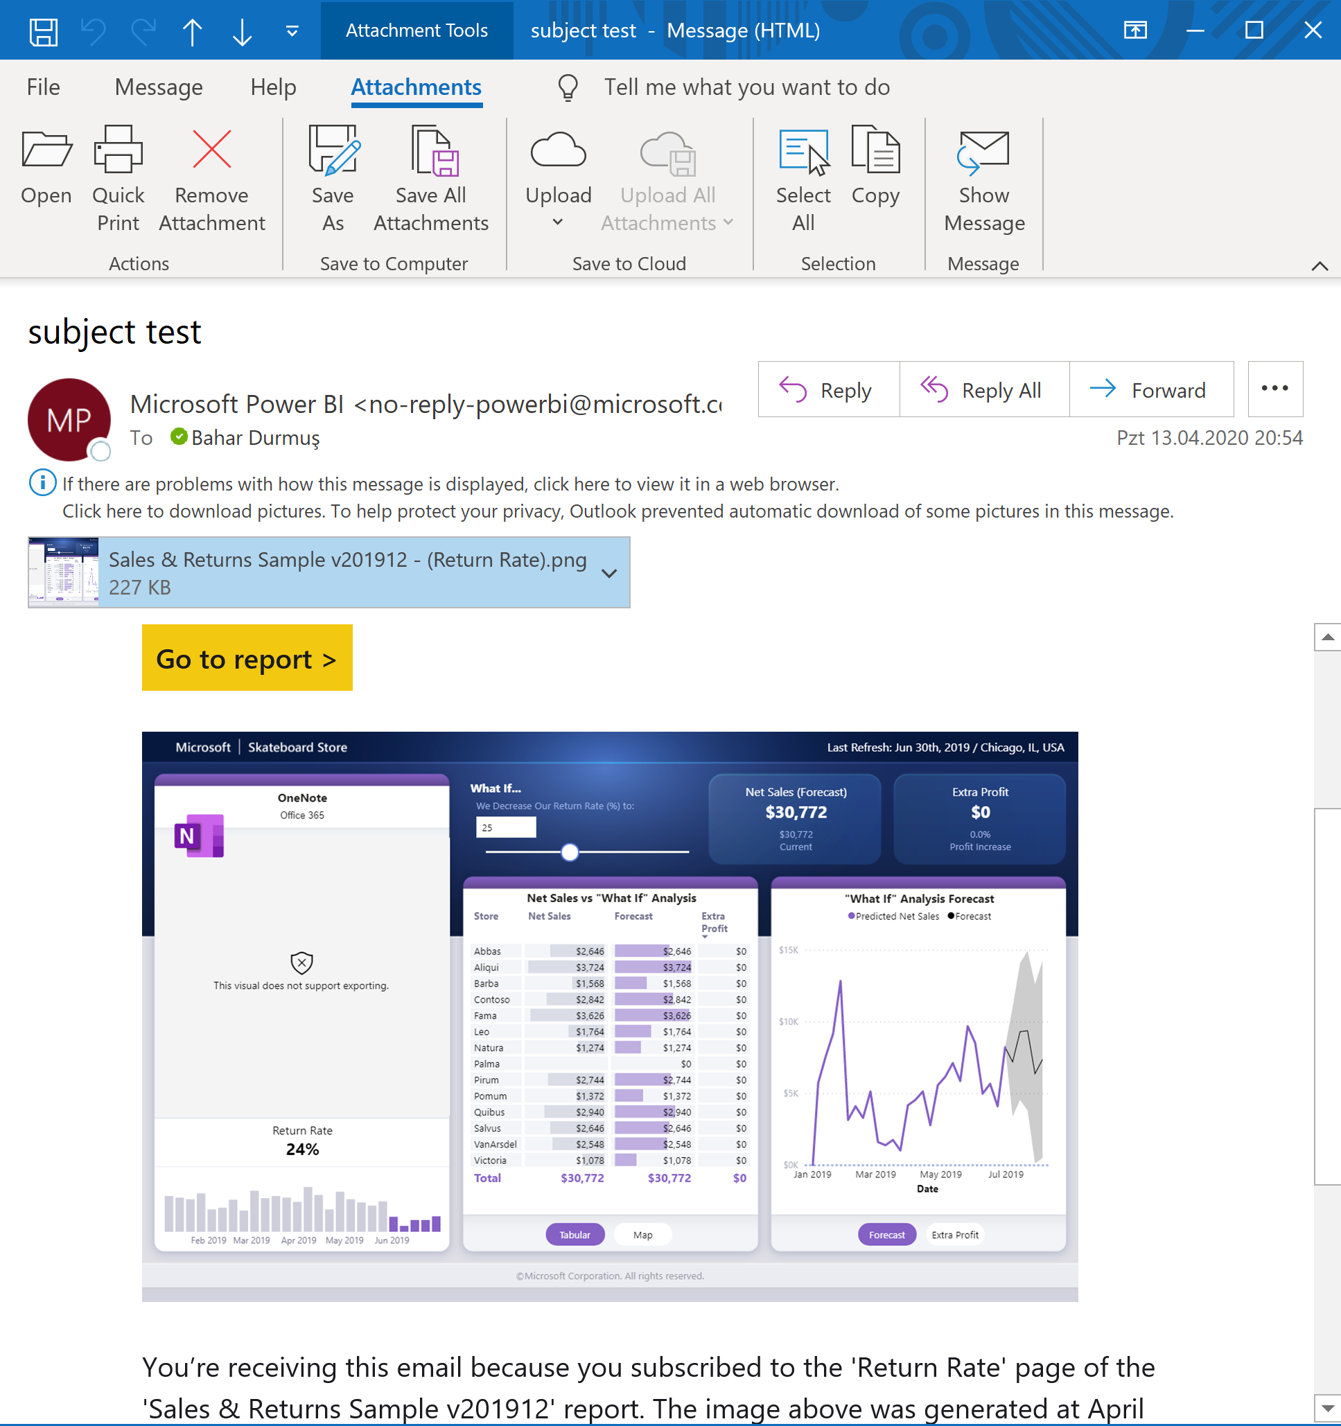Click the info bar about display problems

[x=450, y=484]
